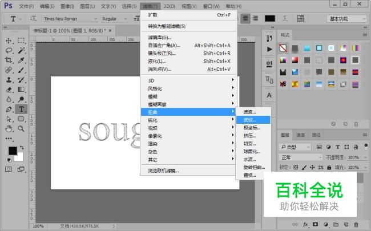
Task: Select the Dodge tool
Action: (x=21, y=99)
